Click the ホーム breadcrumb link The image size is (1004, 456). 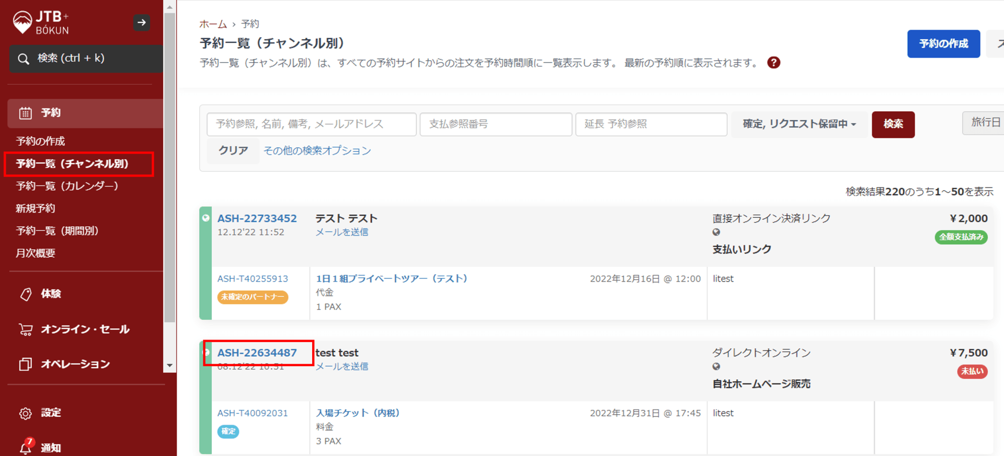pos(213,24)
